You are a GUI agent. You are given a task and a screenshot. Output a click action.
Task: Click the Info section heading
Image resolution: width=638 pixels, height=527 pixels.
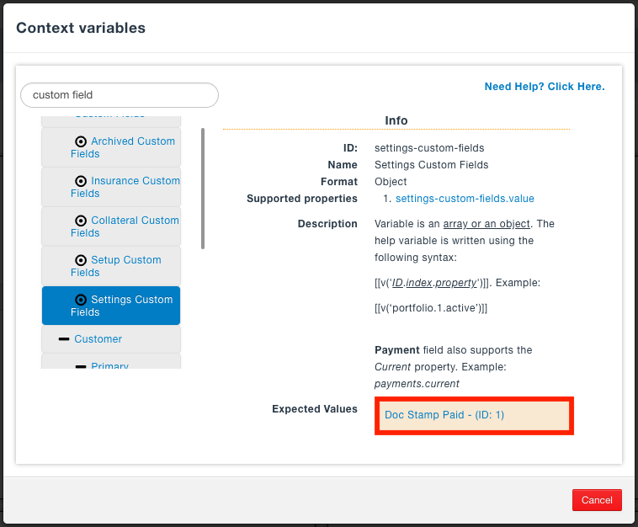click(396, 120)
